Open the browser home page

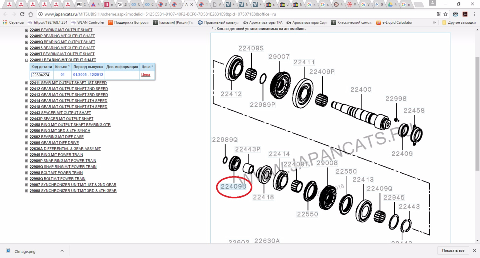click(x=31, y=14)
